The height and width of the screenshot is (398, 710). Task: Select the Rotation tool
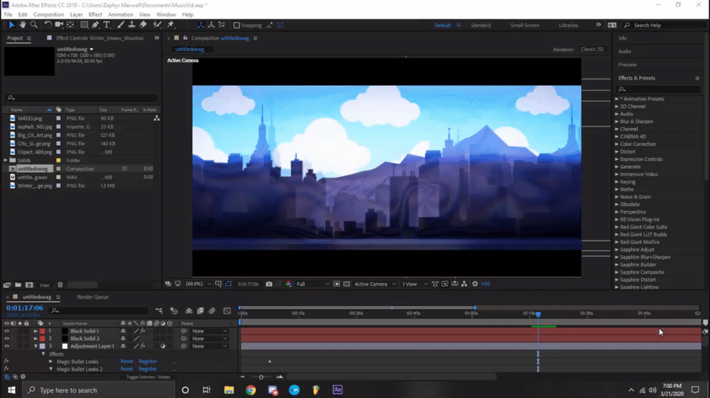[48, 25]
